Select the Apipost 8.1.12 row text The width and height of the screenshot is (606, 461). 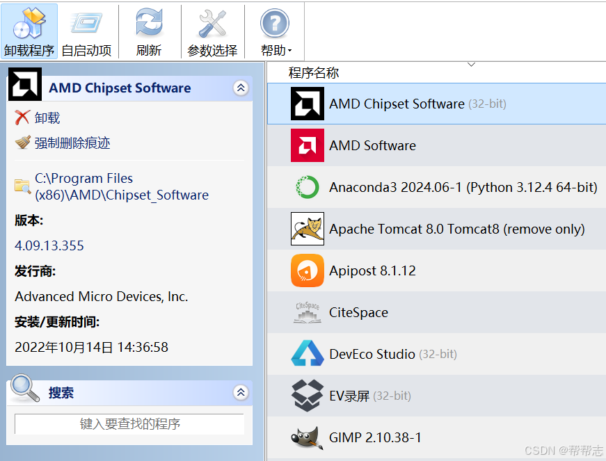pyautogui.click(x=372, y=270)
